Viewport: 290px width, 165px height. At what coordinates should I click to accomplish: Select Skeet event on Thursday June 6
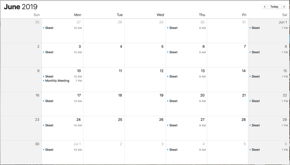point(186,52)
